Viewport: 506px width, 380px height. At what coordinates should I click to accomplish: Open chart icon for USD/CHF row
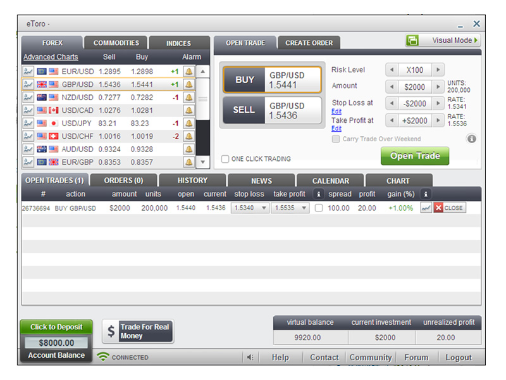coord(28,136)
